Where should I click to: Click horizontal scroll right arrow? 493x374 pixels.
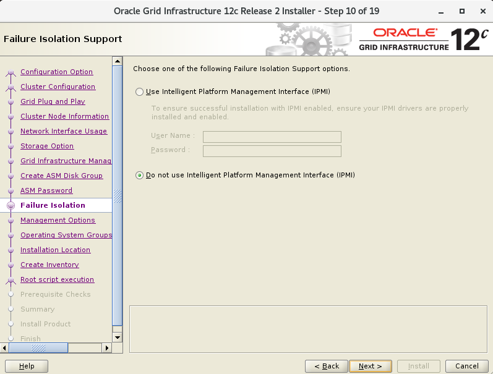pos(107,348)
